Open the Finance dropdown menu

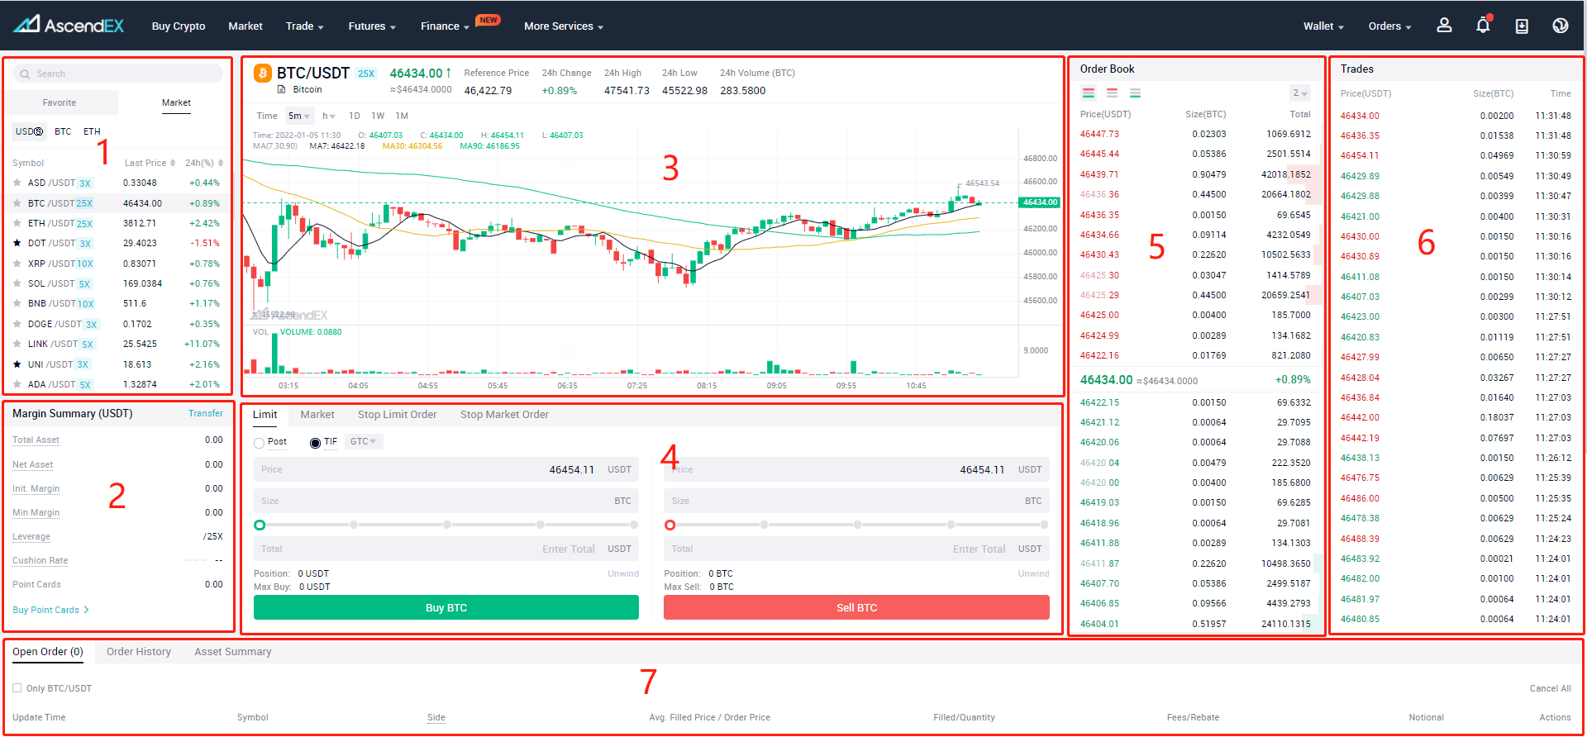445,26
